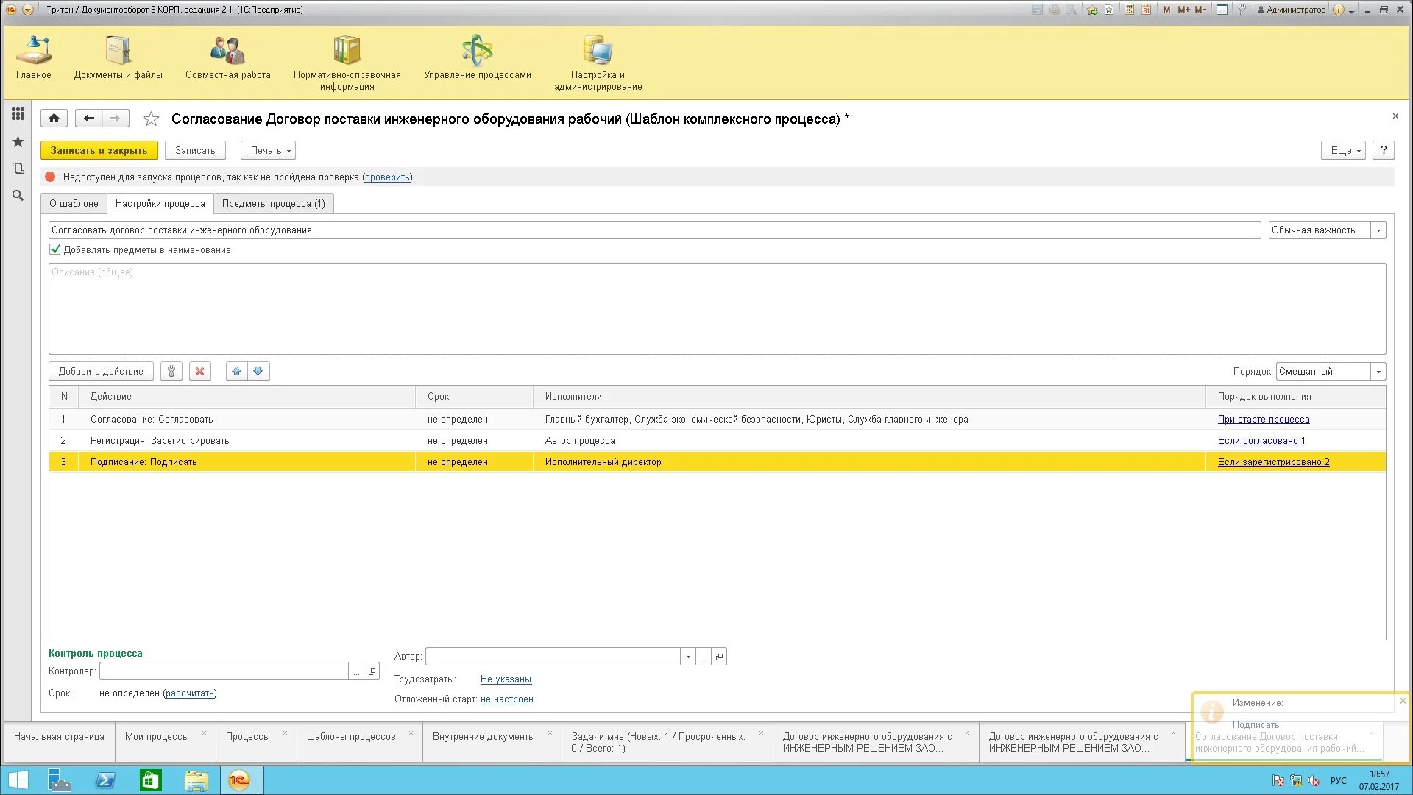The height and width of the screenshot is (795, 1413).
Task: Open search from left sidebar magnifier
Action: coord(18,196)
